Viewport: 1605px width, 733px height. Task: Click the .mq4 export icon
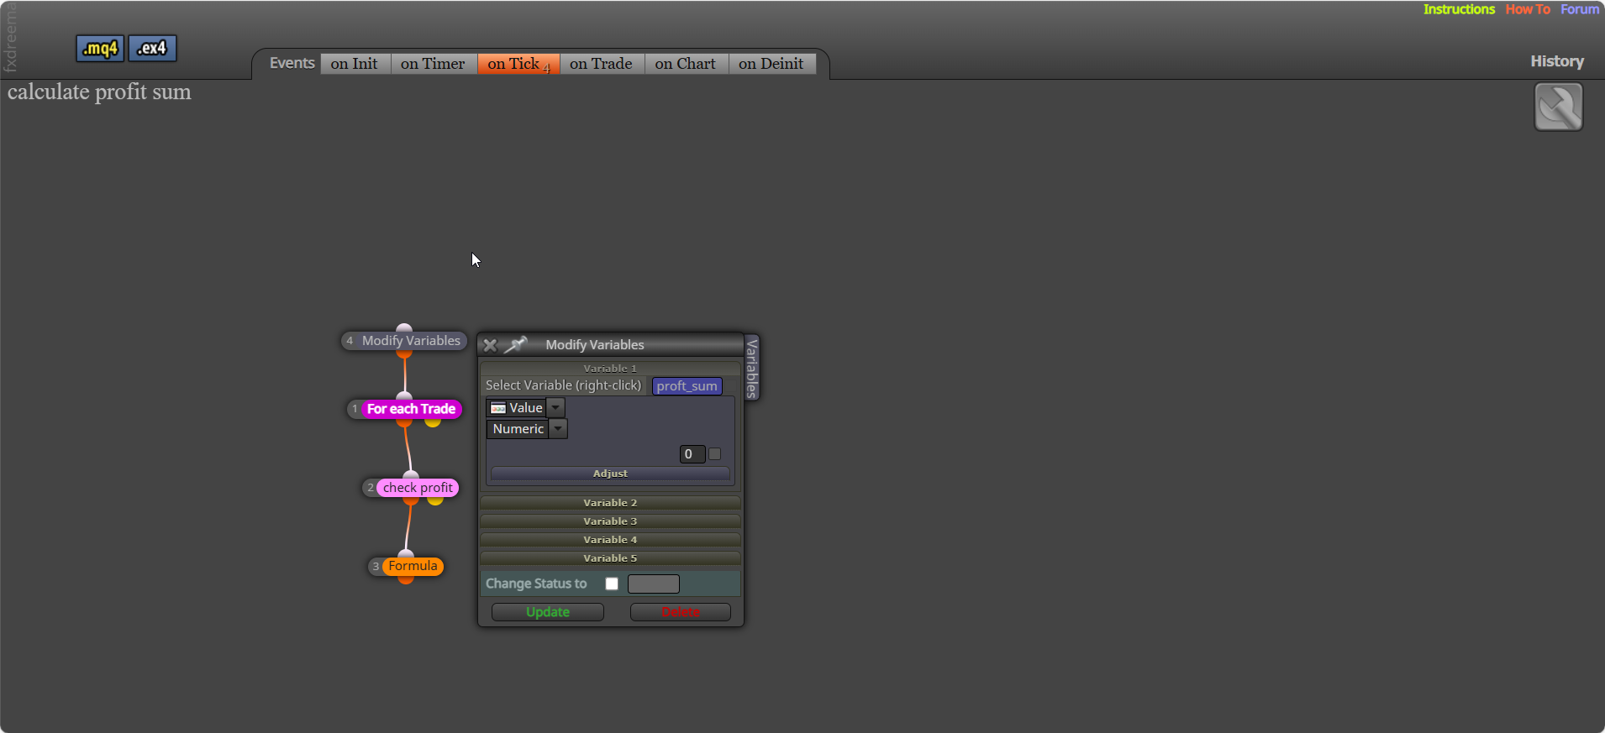pos(100,49)
